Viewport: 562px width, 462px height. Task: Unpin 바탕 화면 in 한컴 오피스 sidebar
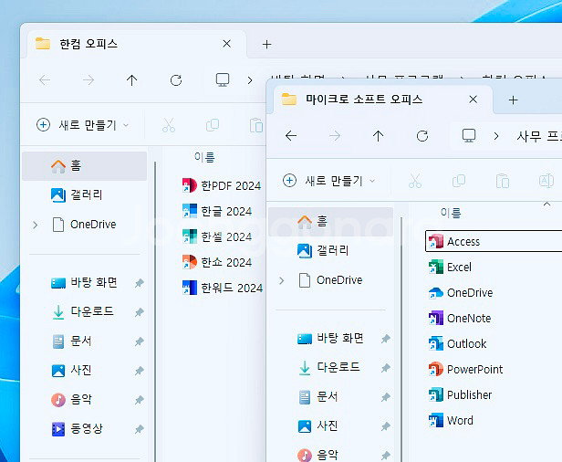pos(139,283)
